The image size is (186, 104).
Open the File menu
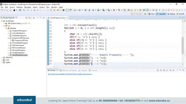[2, 7]
